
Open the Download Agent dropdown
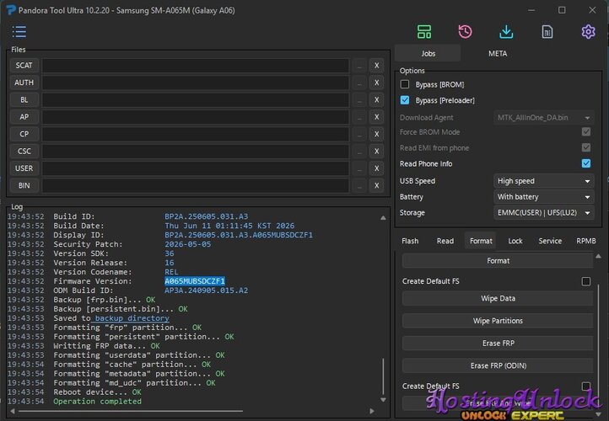click(x=543, y=118)
